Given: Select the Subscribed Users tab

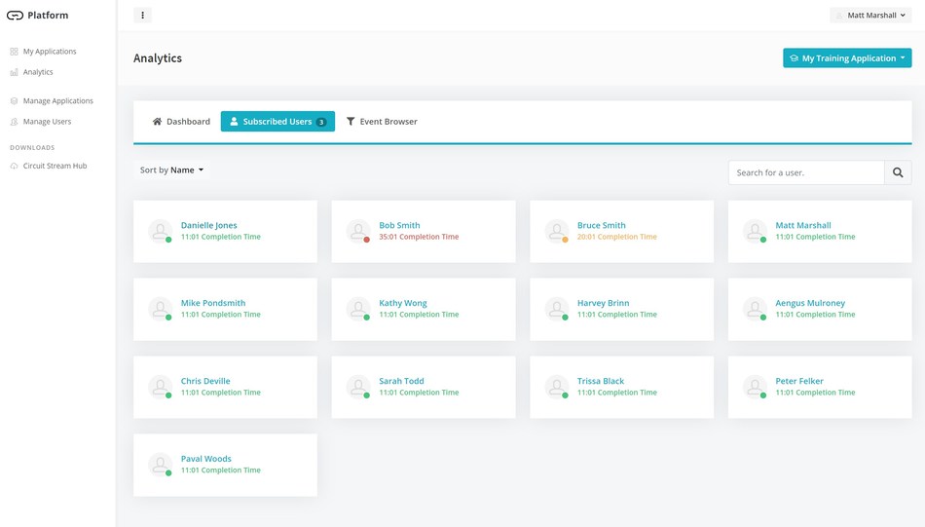Looking at the screenshot, I should tap(277, 122).
